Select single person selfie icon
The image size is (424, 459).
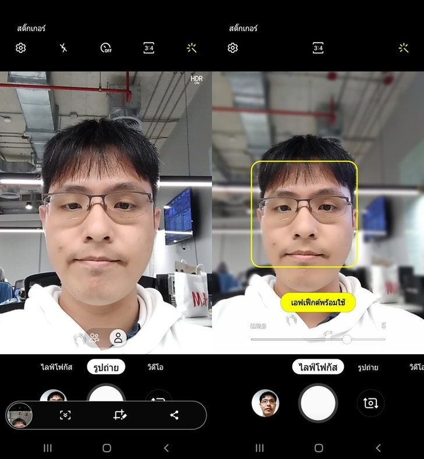coord(118,337)
